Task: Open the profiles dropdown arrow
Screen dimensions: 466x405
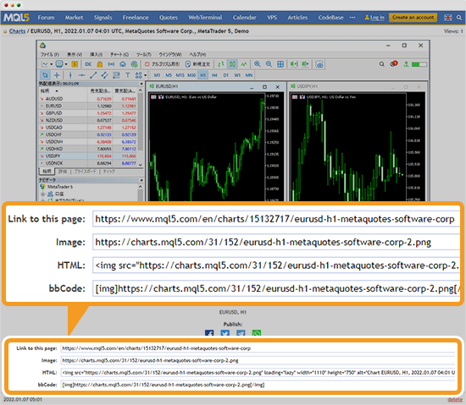Action: tap(66, 64)
